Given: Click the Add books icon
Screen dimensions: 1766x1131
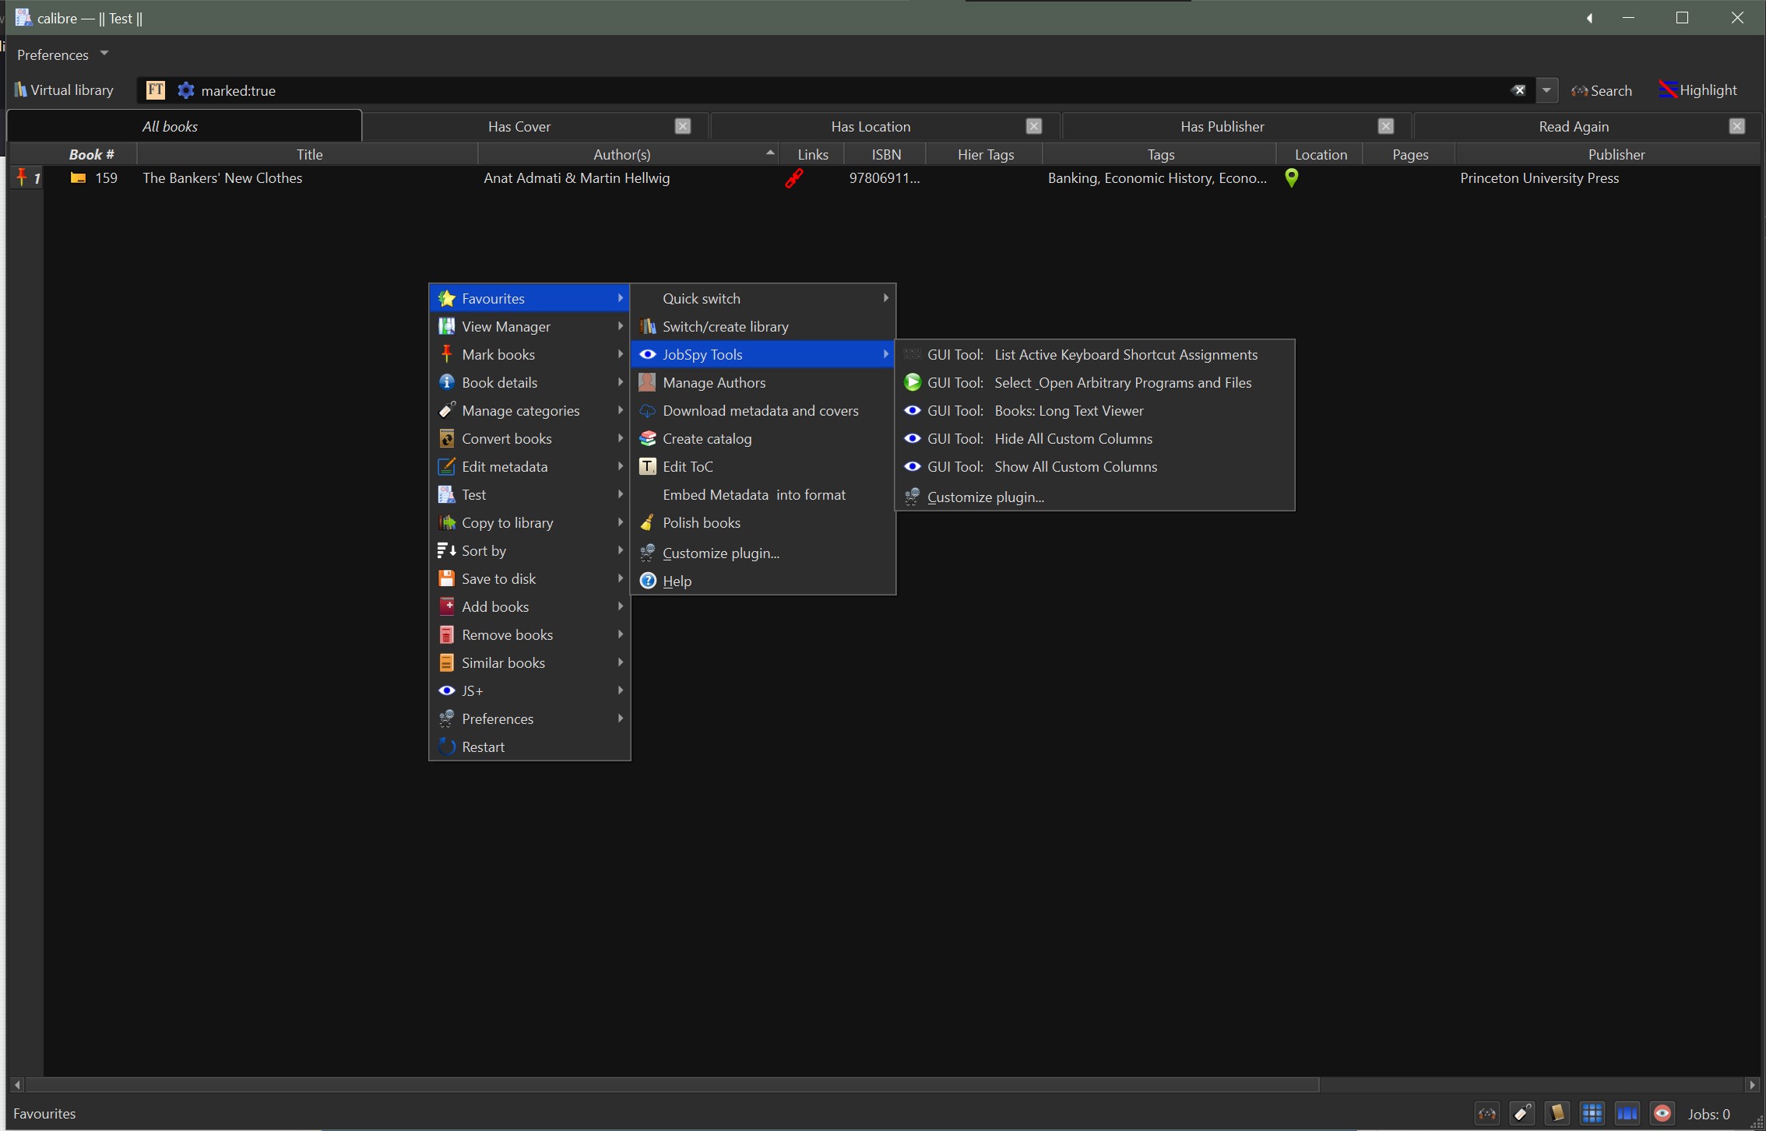Looking at the screenshot, I should pos(447,607).
